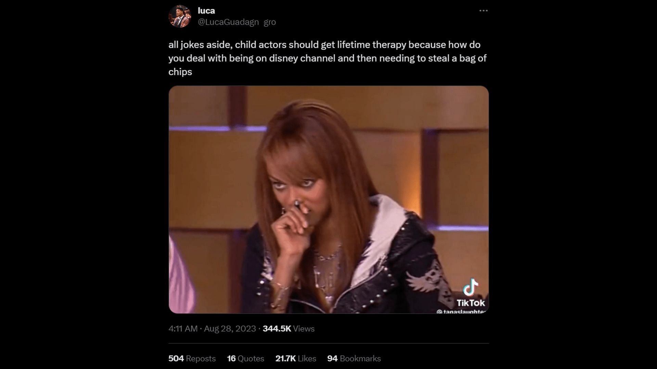Image resolution: width=657 pixels, height=369 pixels.
Task: Open the three-dot more options menu
Action: [483, 11]
